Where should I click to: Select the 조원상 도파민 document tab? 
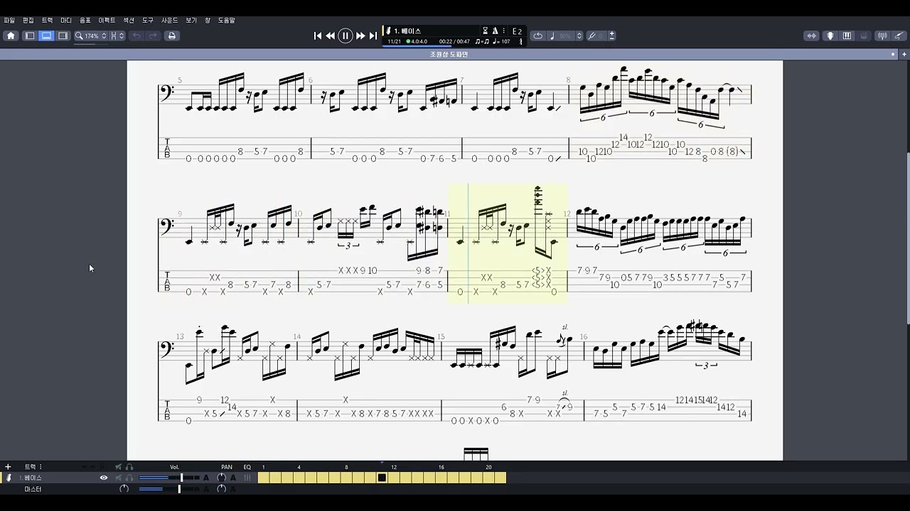(449, 54)
